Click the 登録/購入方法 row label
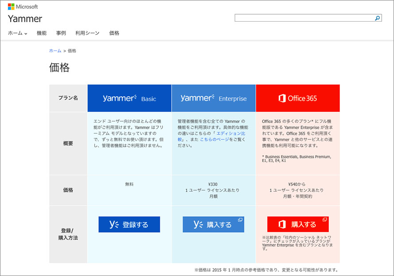The height and width of the screenshot is (276, 394). tap(68, 234)
